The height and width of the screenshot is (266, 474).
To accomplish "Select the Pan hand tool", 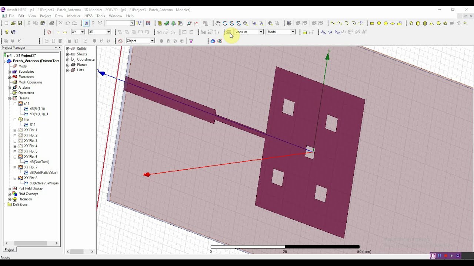I will (x=218, y=23).
